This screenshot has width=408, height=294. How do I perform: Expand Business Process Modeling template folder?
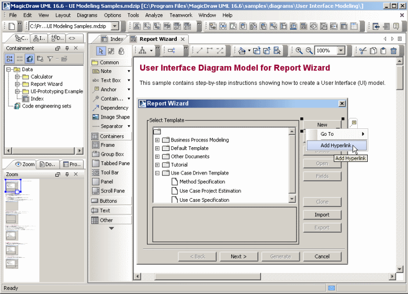tap(157, 140)
